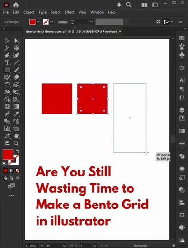Open fill color dropdown in control bar

pos(38,22)
